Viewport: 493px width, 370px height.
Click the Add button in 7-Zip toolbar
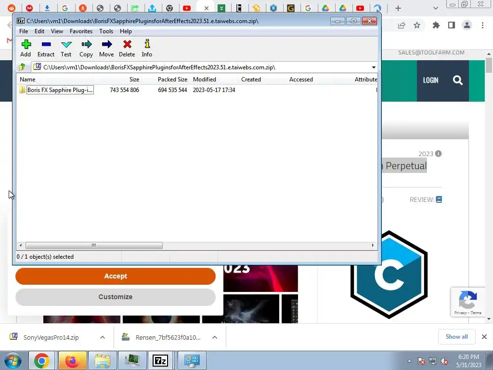(26, 48)
